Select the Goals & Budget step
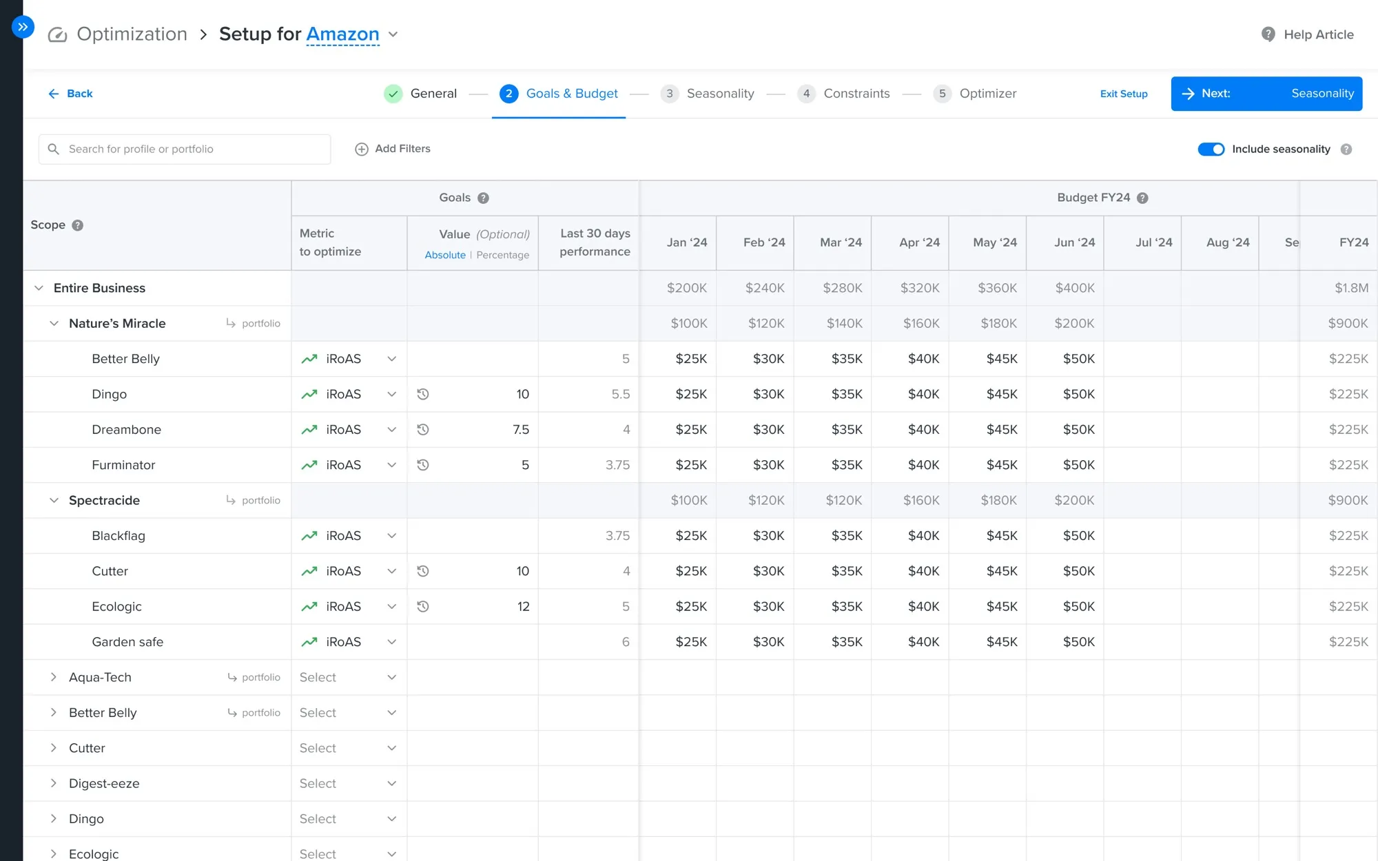This screenshot has width=1378, height=861. pyautogui.click(x=559, y=94)
